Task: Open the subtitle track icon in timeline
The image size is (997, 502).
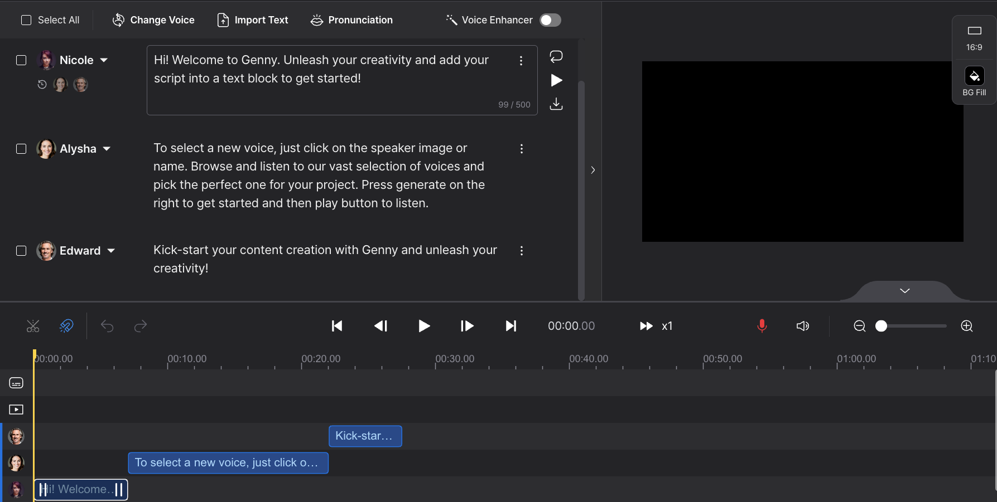Action: point(16,383)
